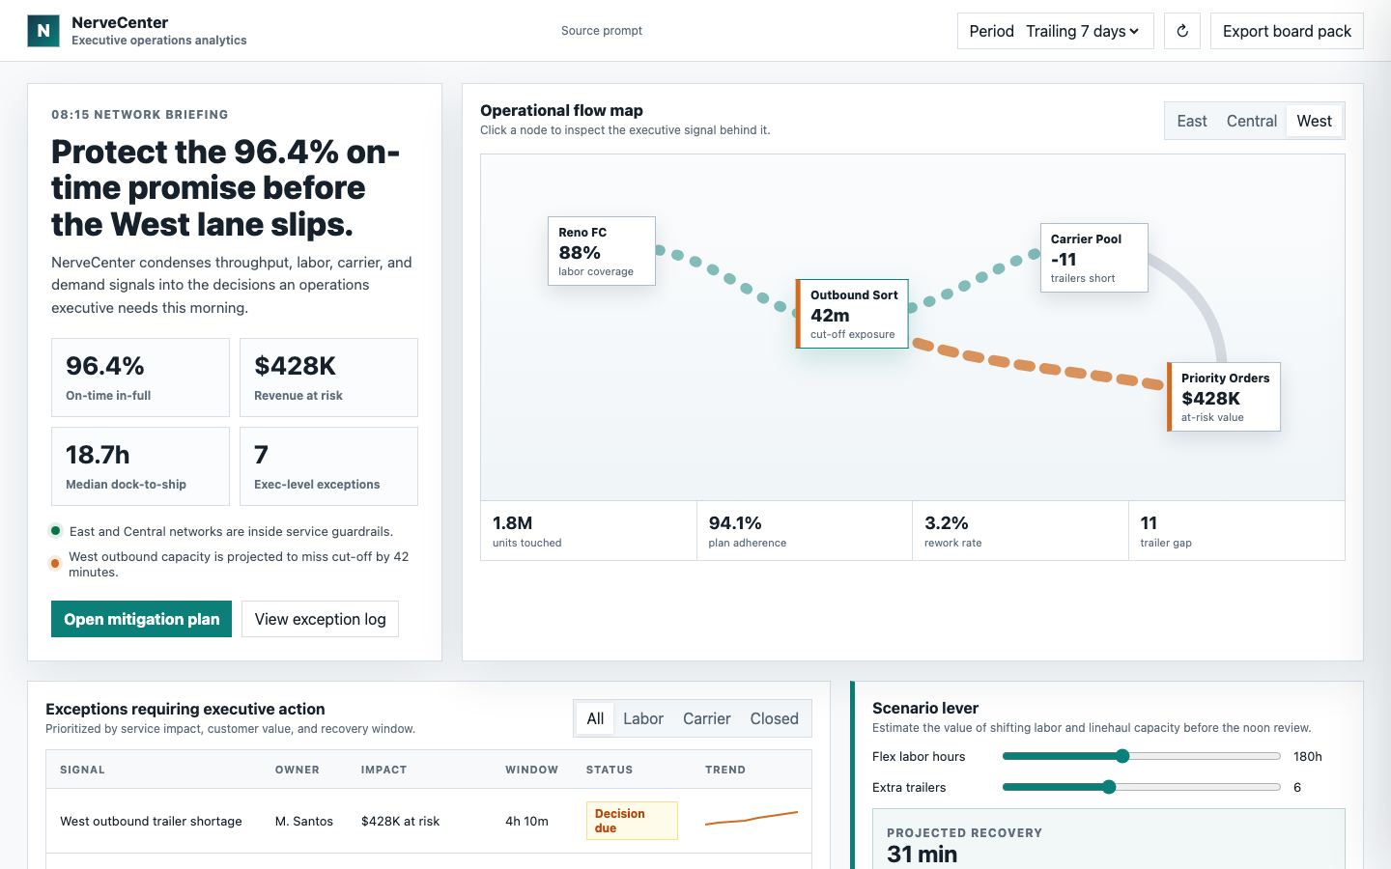Filter exceptions by Carrier
This screenshot has height=869, width=1391.
(707, 718)
